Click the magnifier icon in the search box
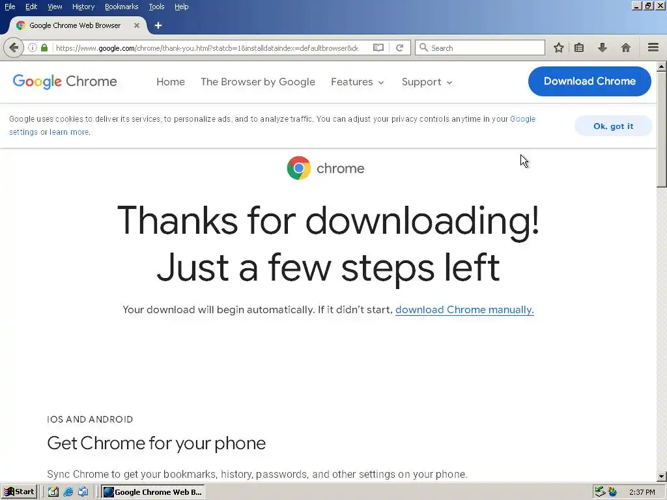 pos(423,48)
